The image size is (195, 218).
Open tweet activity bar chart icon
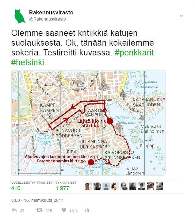[87, 210]
